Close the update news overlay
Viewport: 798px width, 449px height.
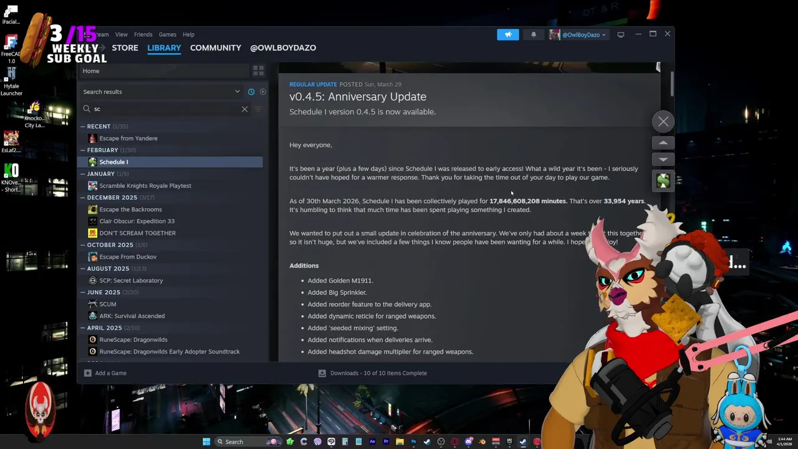(x=663, y=122)
